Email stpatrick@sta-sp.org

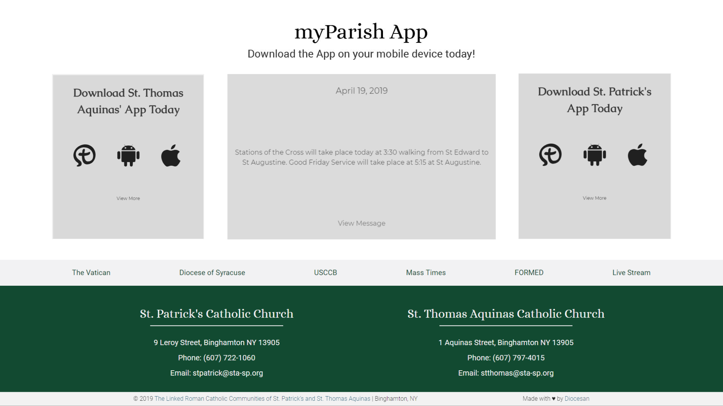[x=227, y=373]
